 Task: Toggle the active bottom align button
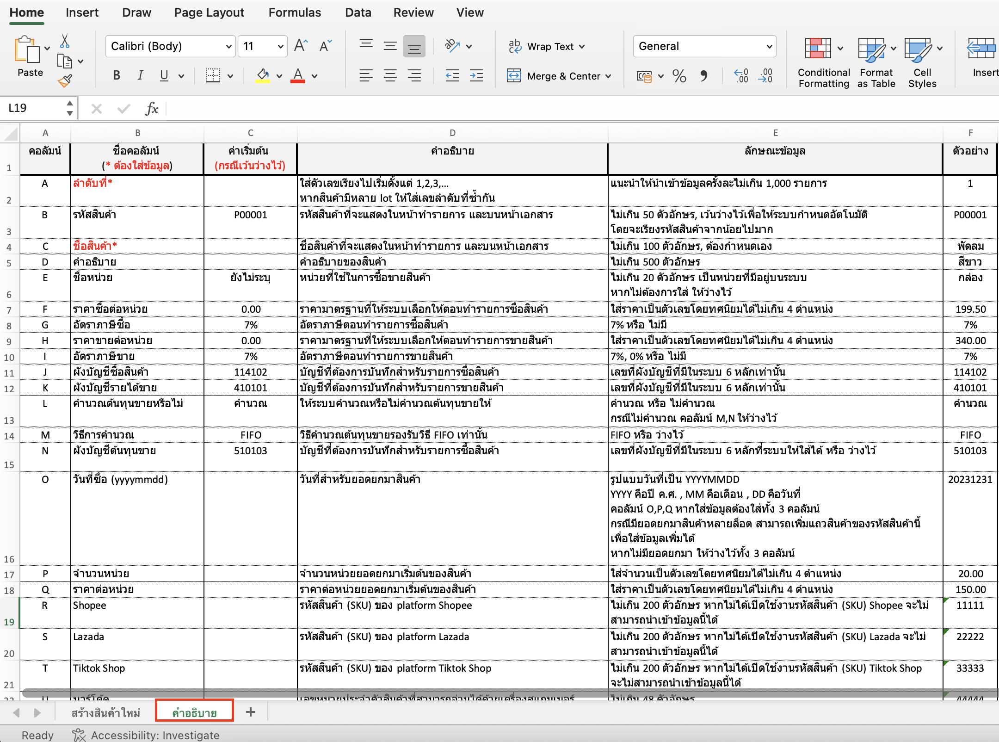[414, 46]
